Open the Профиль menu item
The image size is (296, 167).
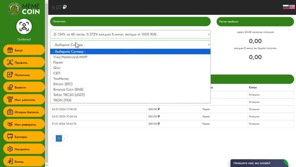click(24, 63)
